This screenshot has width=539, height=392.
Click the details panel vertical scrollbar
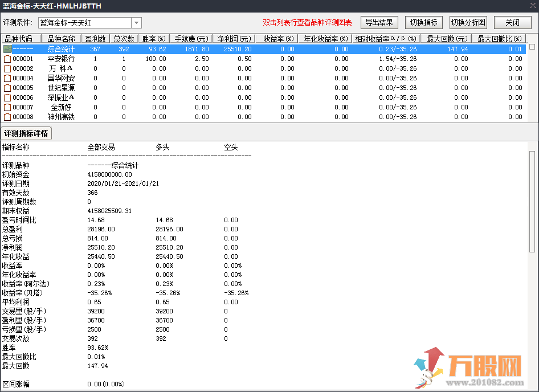[x=532, y=199]
